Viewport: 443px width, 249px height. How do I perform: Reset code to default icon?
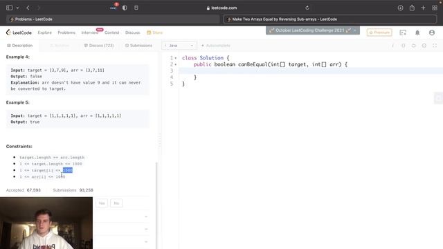[414, 46]
